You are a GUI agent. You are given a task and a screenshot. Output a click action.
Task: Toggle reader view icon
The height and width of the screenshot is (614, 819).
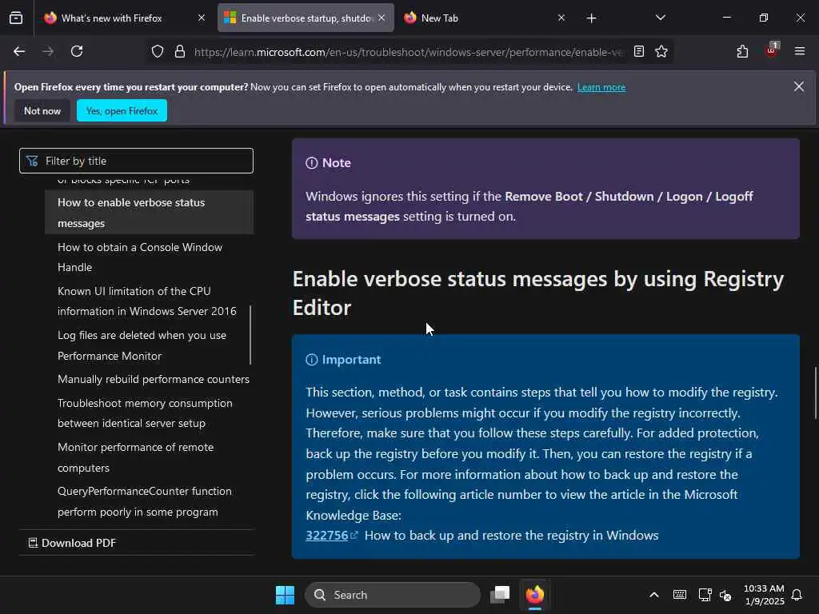638,51
